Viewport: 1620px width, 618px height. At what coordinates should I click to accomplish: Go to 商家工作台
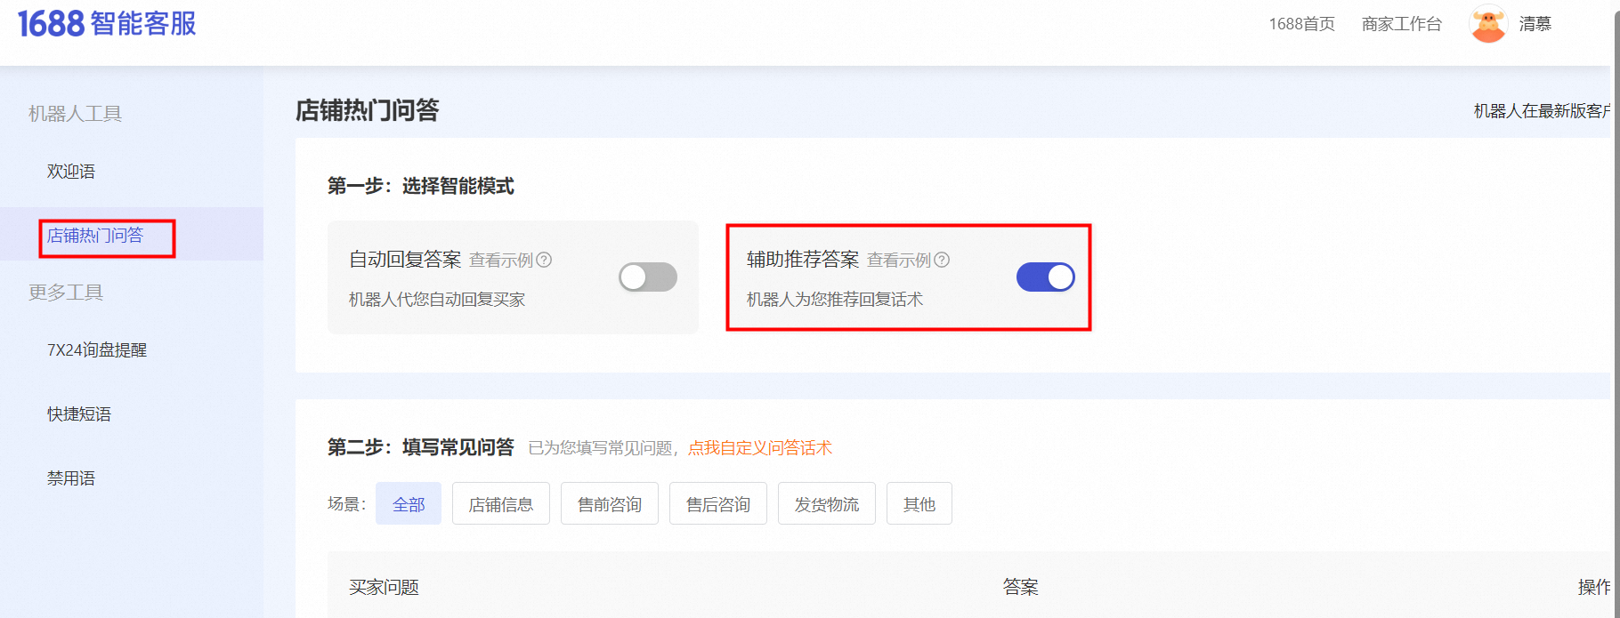[x=1401, y=24]
